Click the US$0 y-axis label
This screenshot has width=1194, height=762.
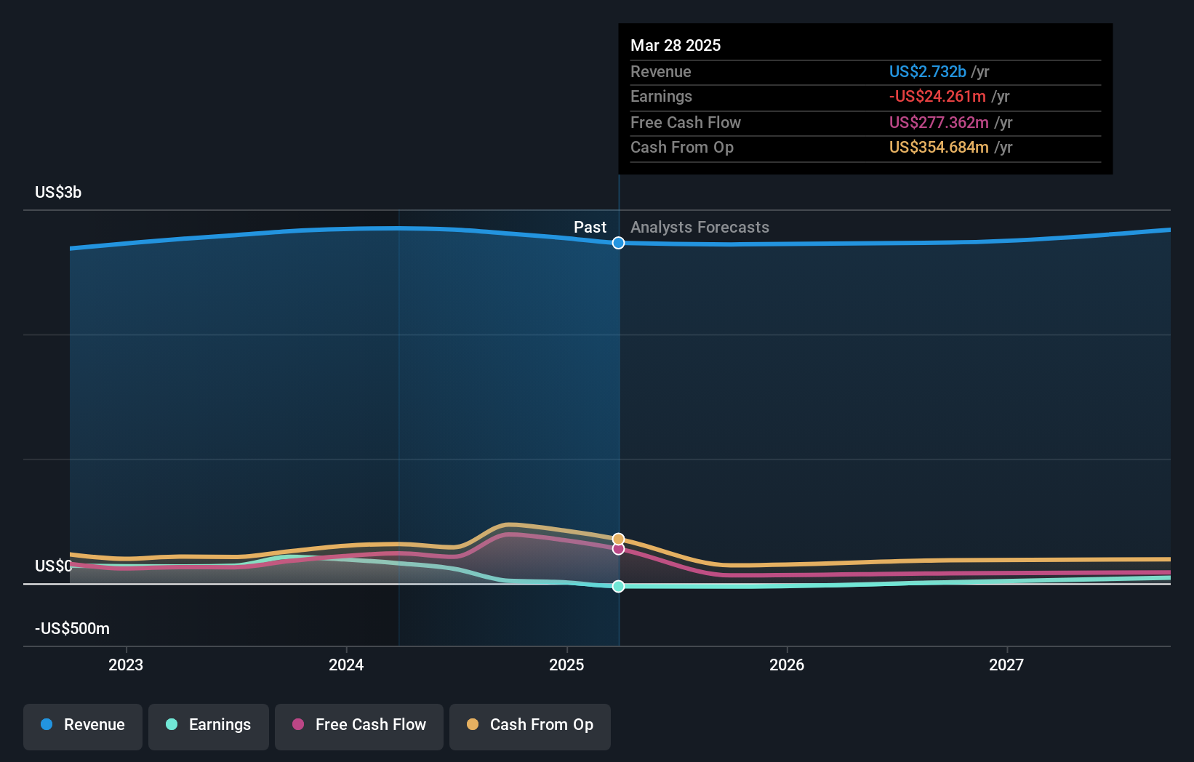[53, 566]
